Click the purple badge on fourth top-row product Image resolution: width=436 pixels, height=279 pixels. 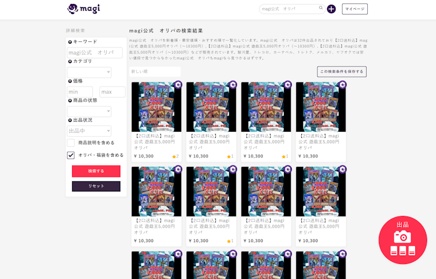click(x=342, y=85)
